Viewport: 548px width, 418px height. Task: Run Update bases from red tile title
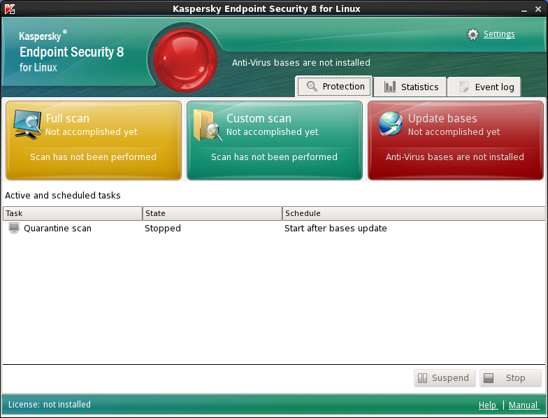442,119
